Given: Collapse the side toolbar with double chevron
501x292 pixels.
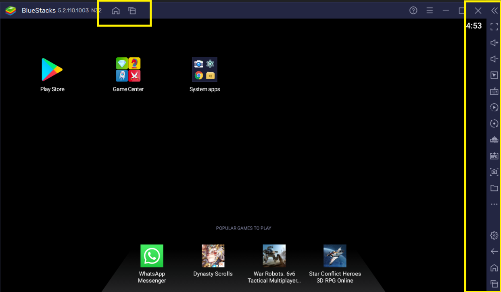Looking at the screenshot, I should pyautogui.click(x=494, y=11).
